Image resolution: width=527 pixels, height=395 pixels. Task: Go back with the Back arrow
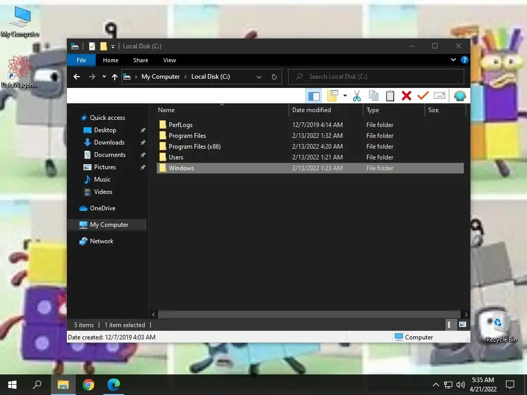tap(77, 77)
